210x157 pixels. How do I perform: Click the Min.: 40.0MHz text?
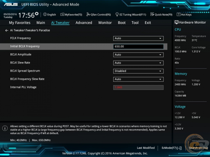(x=18, y=140)
